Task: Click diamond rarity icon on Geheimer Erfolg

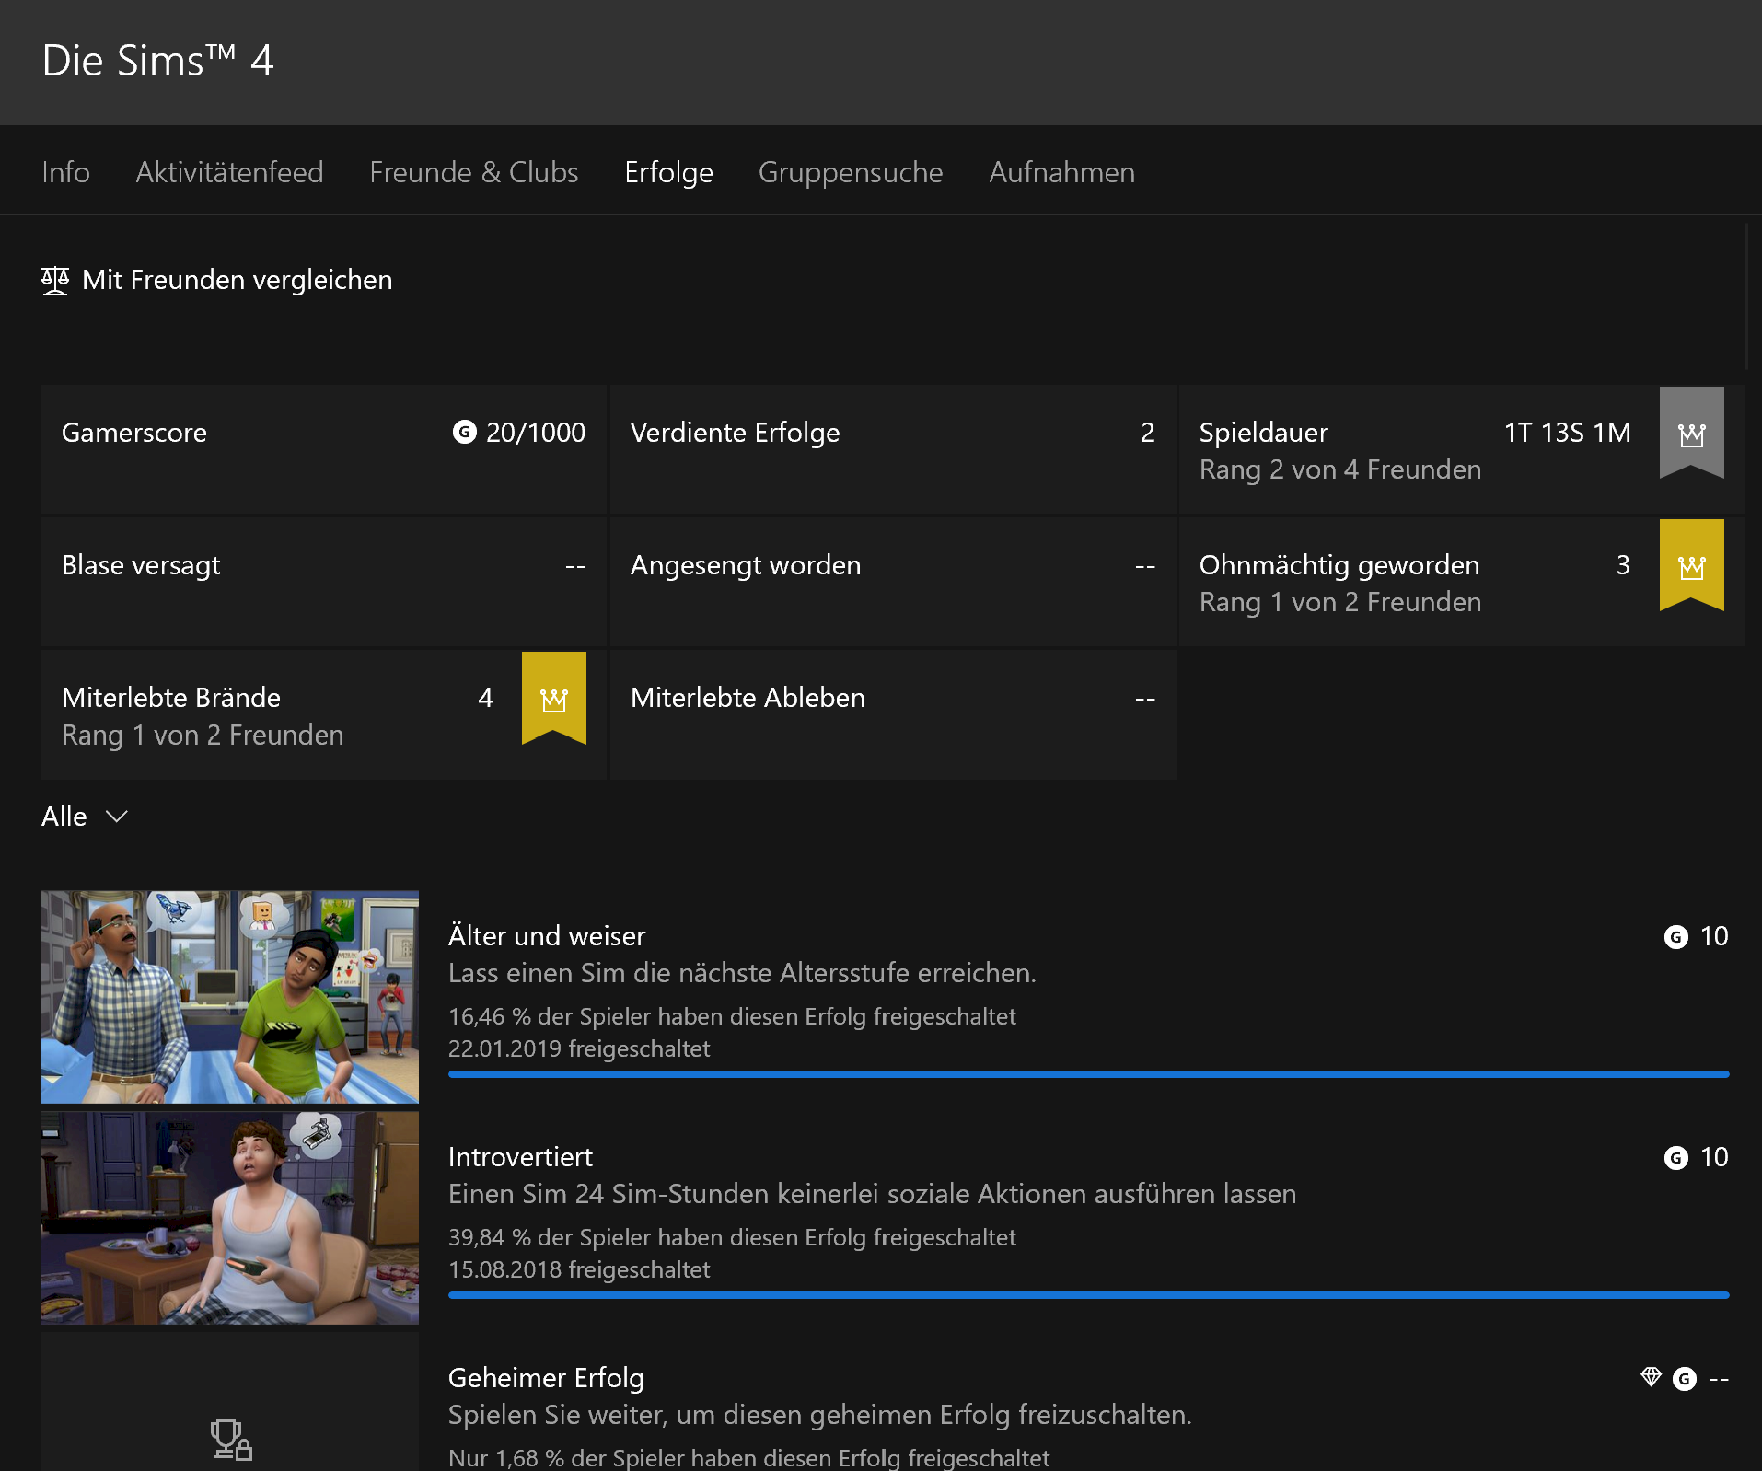Action: tap(1651, 1377)
